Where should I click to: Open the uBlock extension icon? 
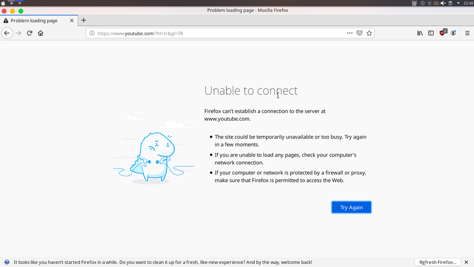click(443, 33)
